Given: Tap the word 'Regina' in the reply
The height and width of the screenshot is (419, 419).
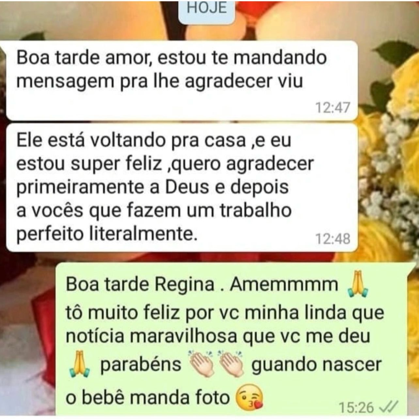Looking at the screenshot, I should pos(184,285).
